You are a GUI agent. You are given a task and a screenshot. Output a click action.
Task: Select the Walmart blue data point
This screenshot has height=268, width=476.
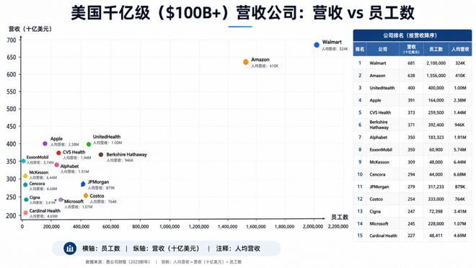coord(317,45)
